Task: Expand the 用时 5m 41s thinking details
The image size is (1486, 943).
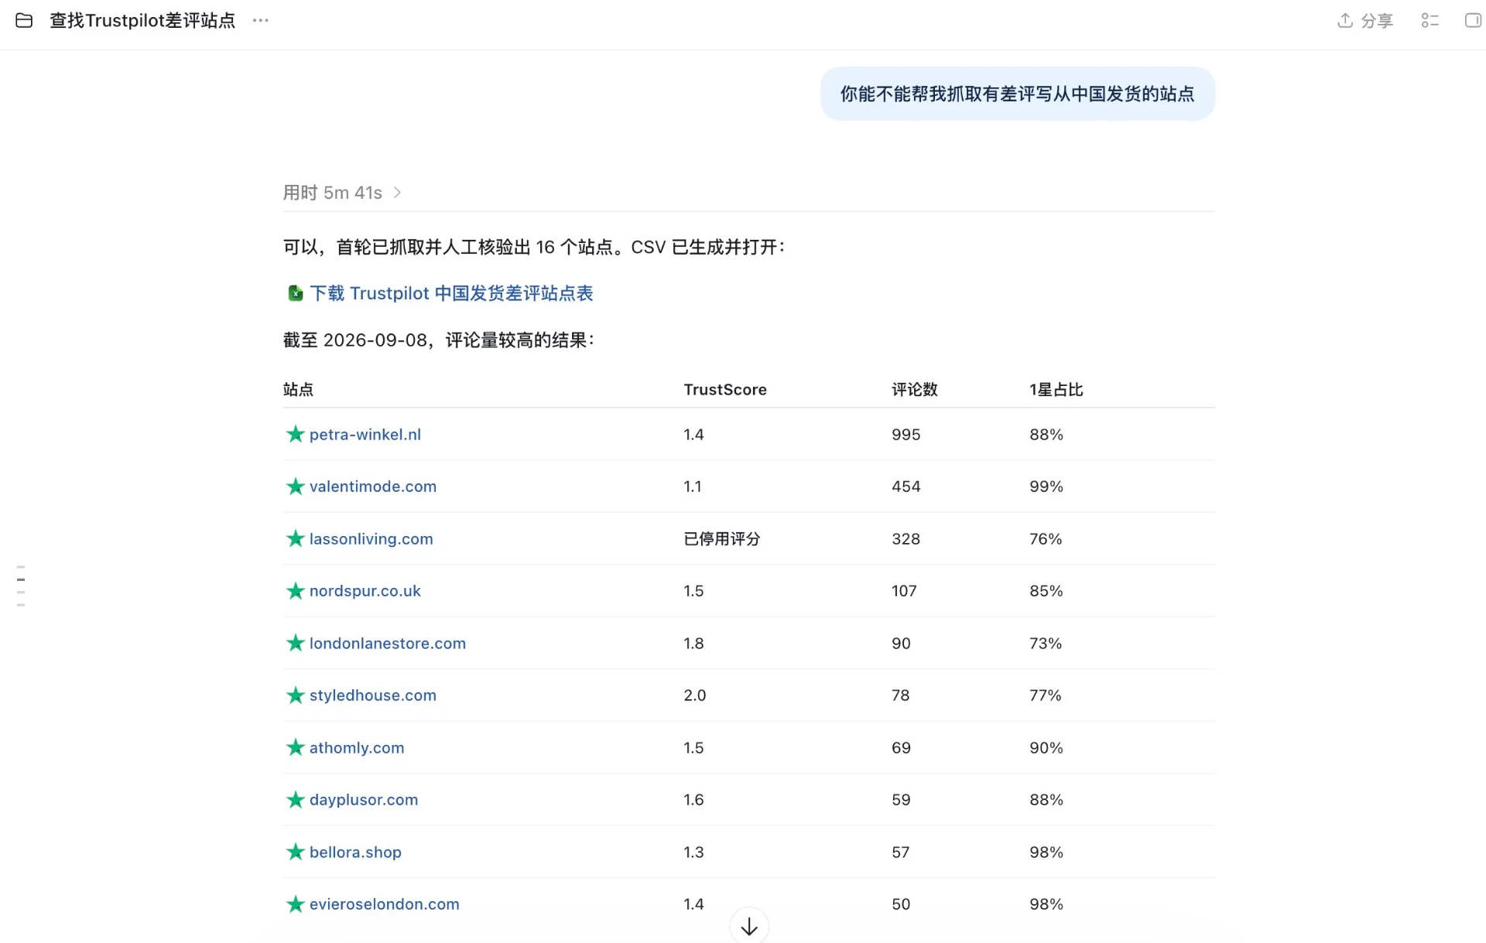Action: point(341,193)
